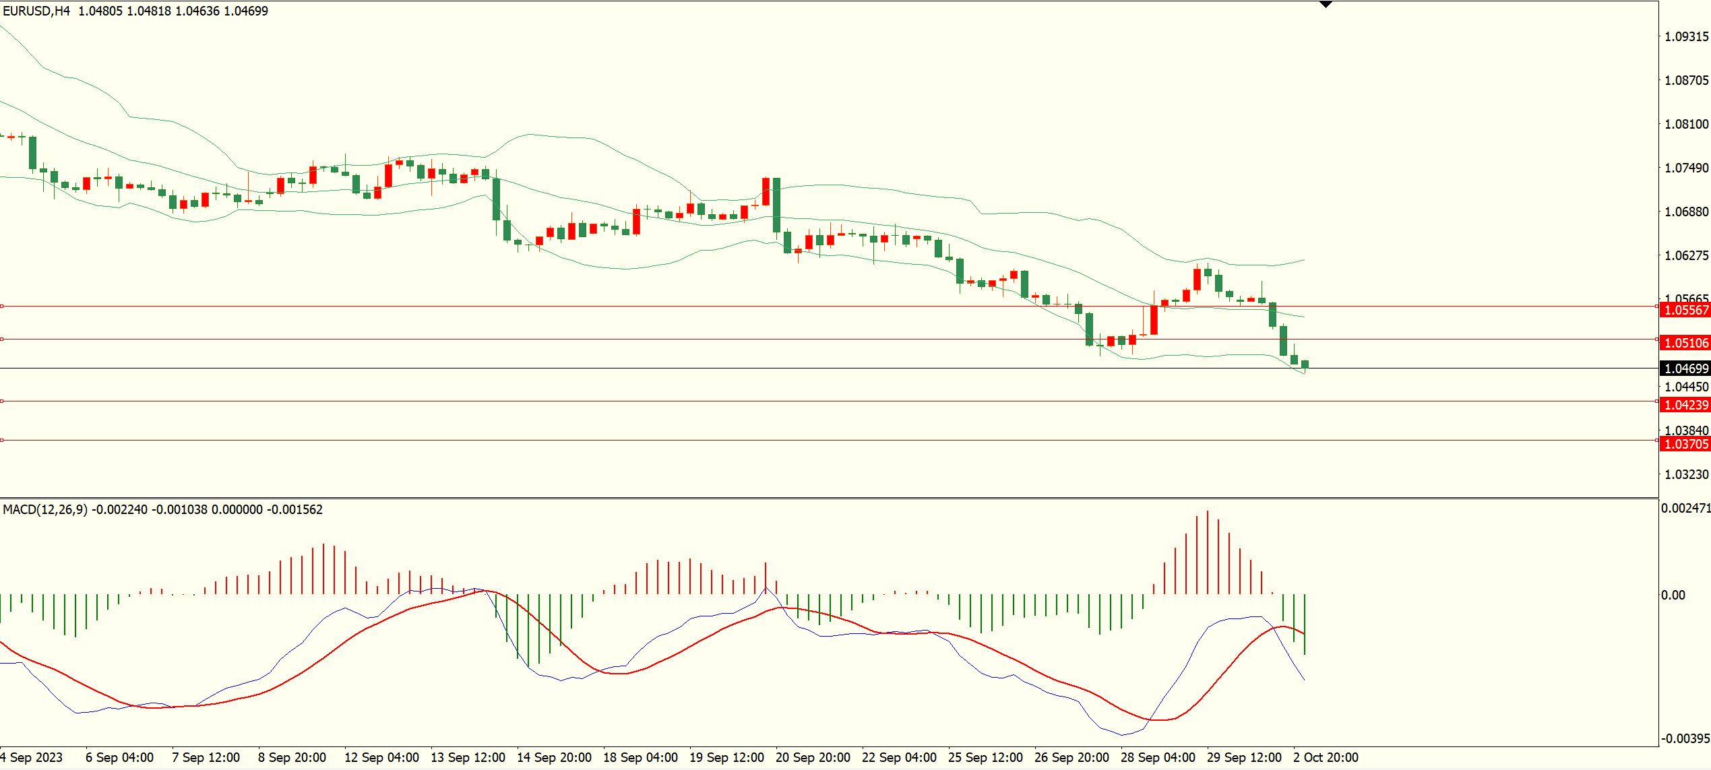Click the 0.00 MACD zero level label
This screenshot has width=1711, height=770.
coord(1673,595)
